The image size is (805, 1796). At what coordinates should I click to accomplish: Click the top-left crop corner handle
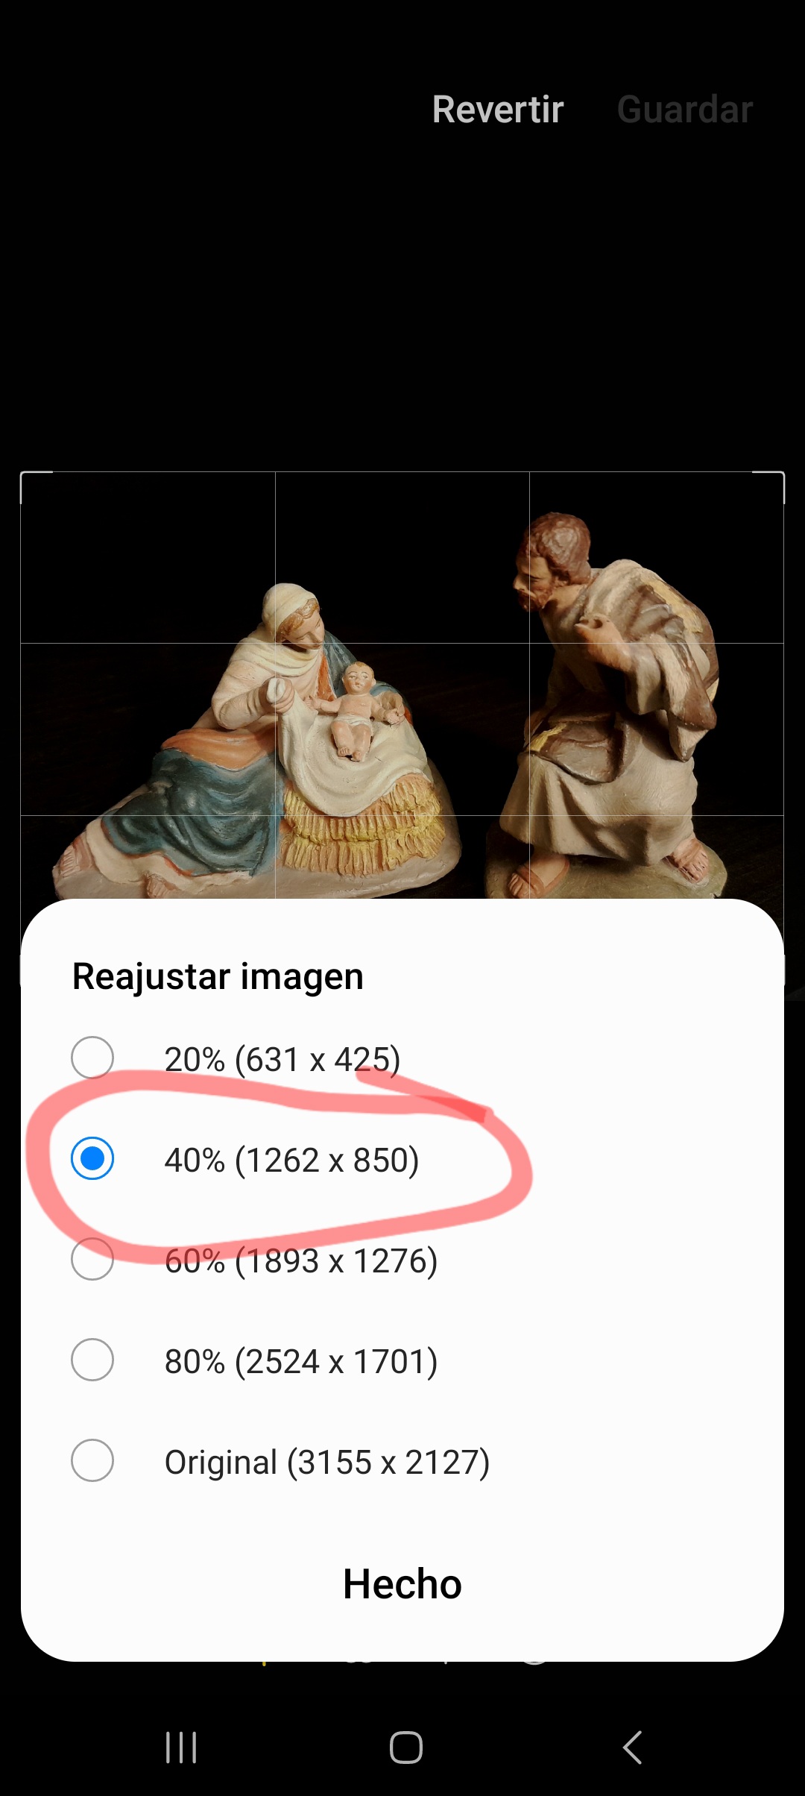pos(36,487)
